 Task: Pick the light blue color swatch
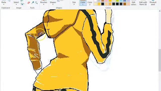coord(121,1)
